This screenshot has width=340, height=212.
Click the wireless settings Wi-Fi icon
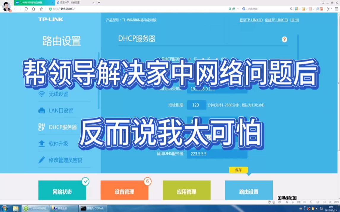[42, 94]
